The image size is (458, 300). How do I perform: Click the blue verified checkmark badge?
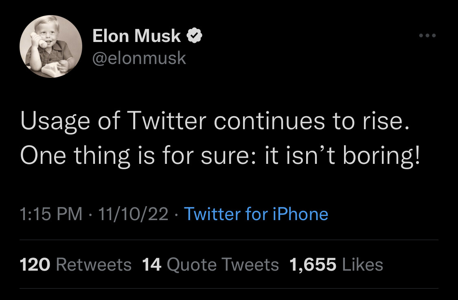pyautogui.click(x=194, y=36)
